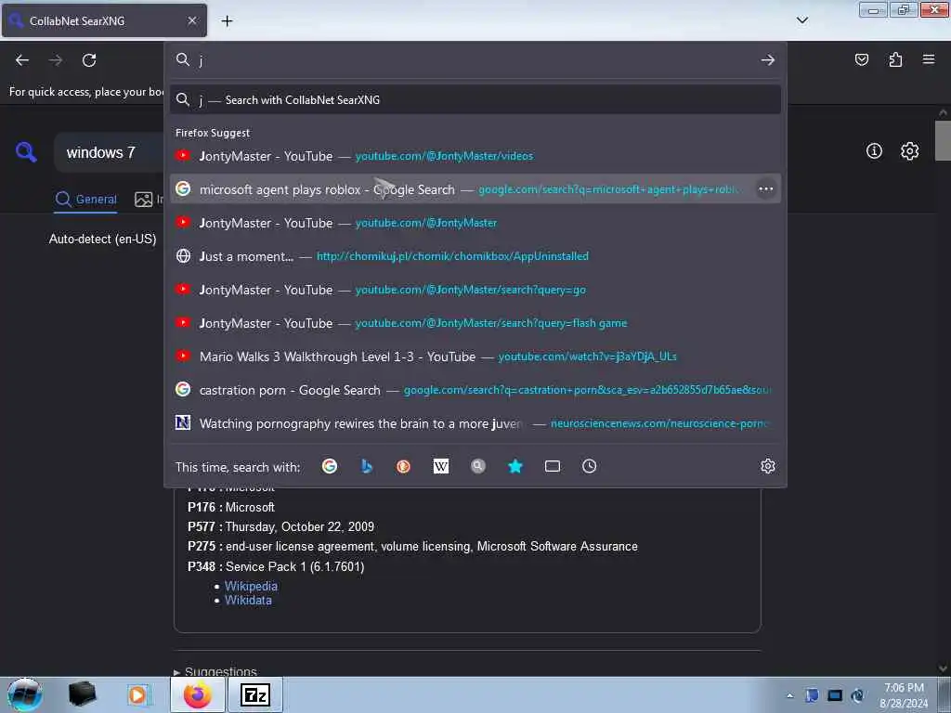Open Mario Walks 3 Walkthrough suggestion
Screen dimensions: 951x713
click(475, 356)
